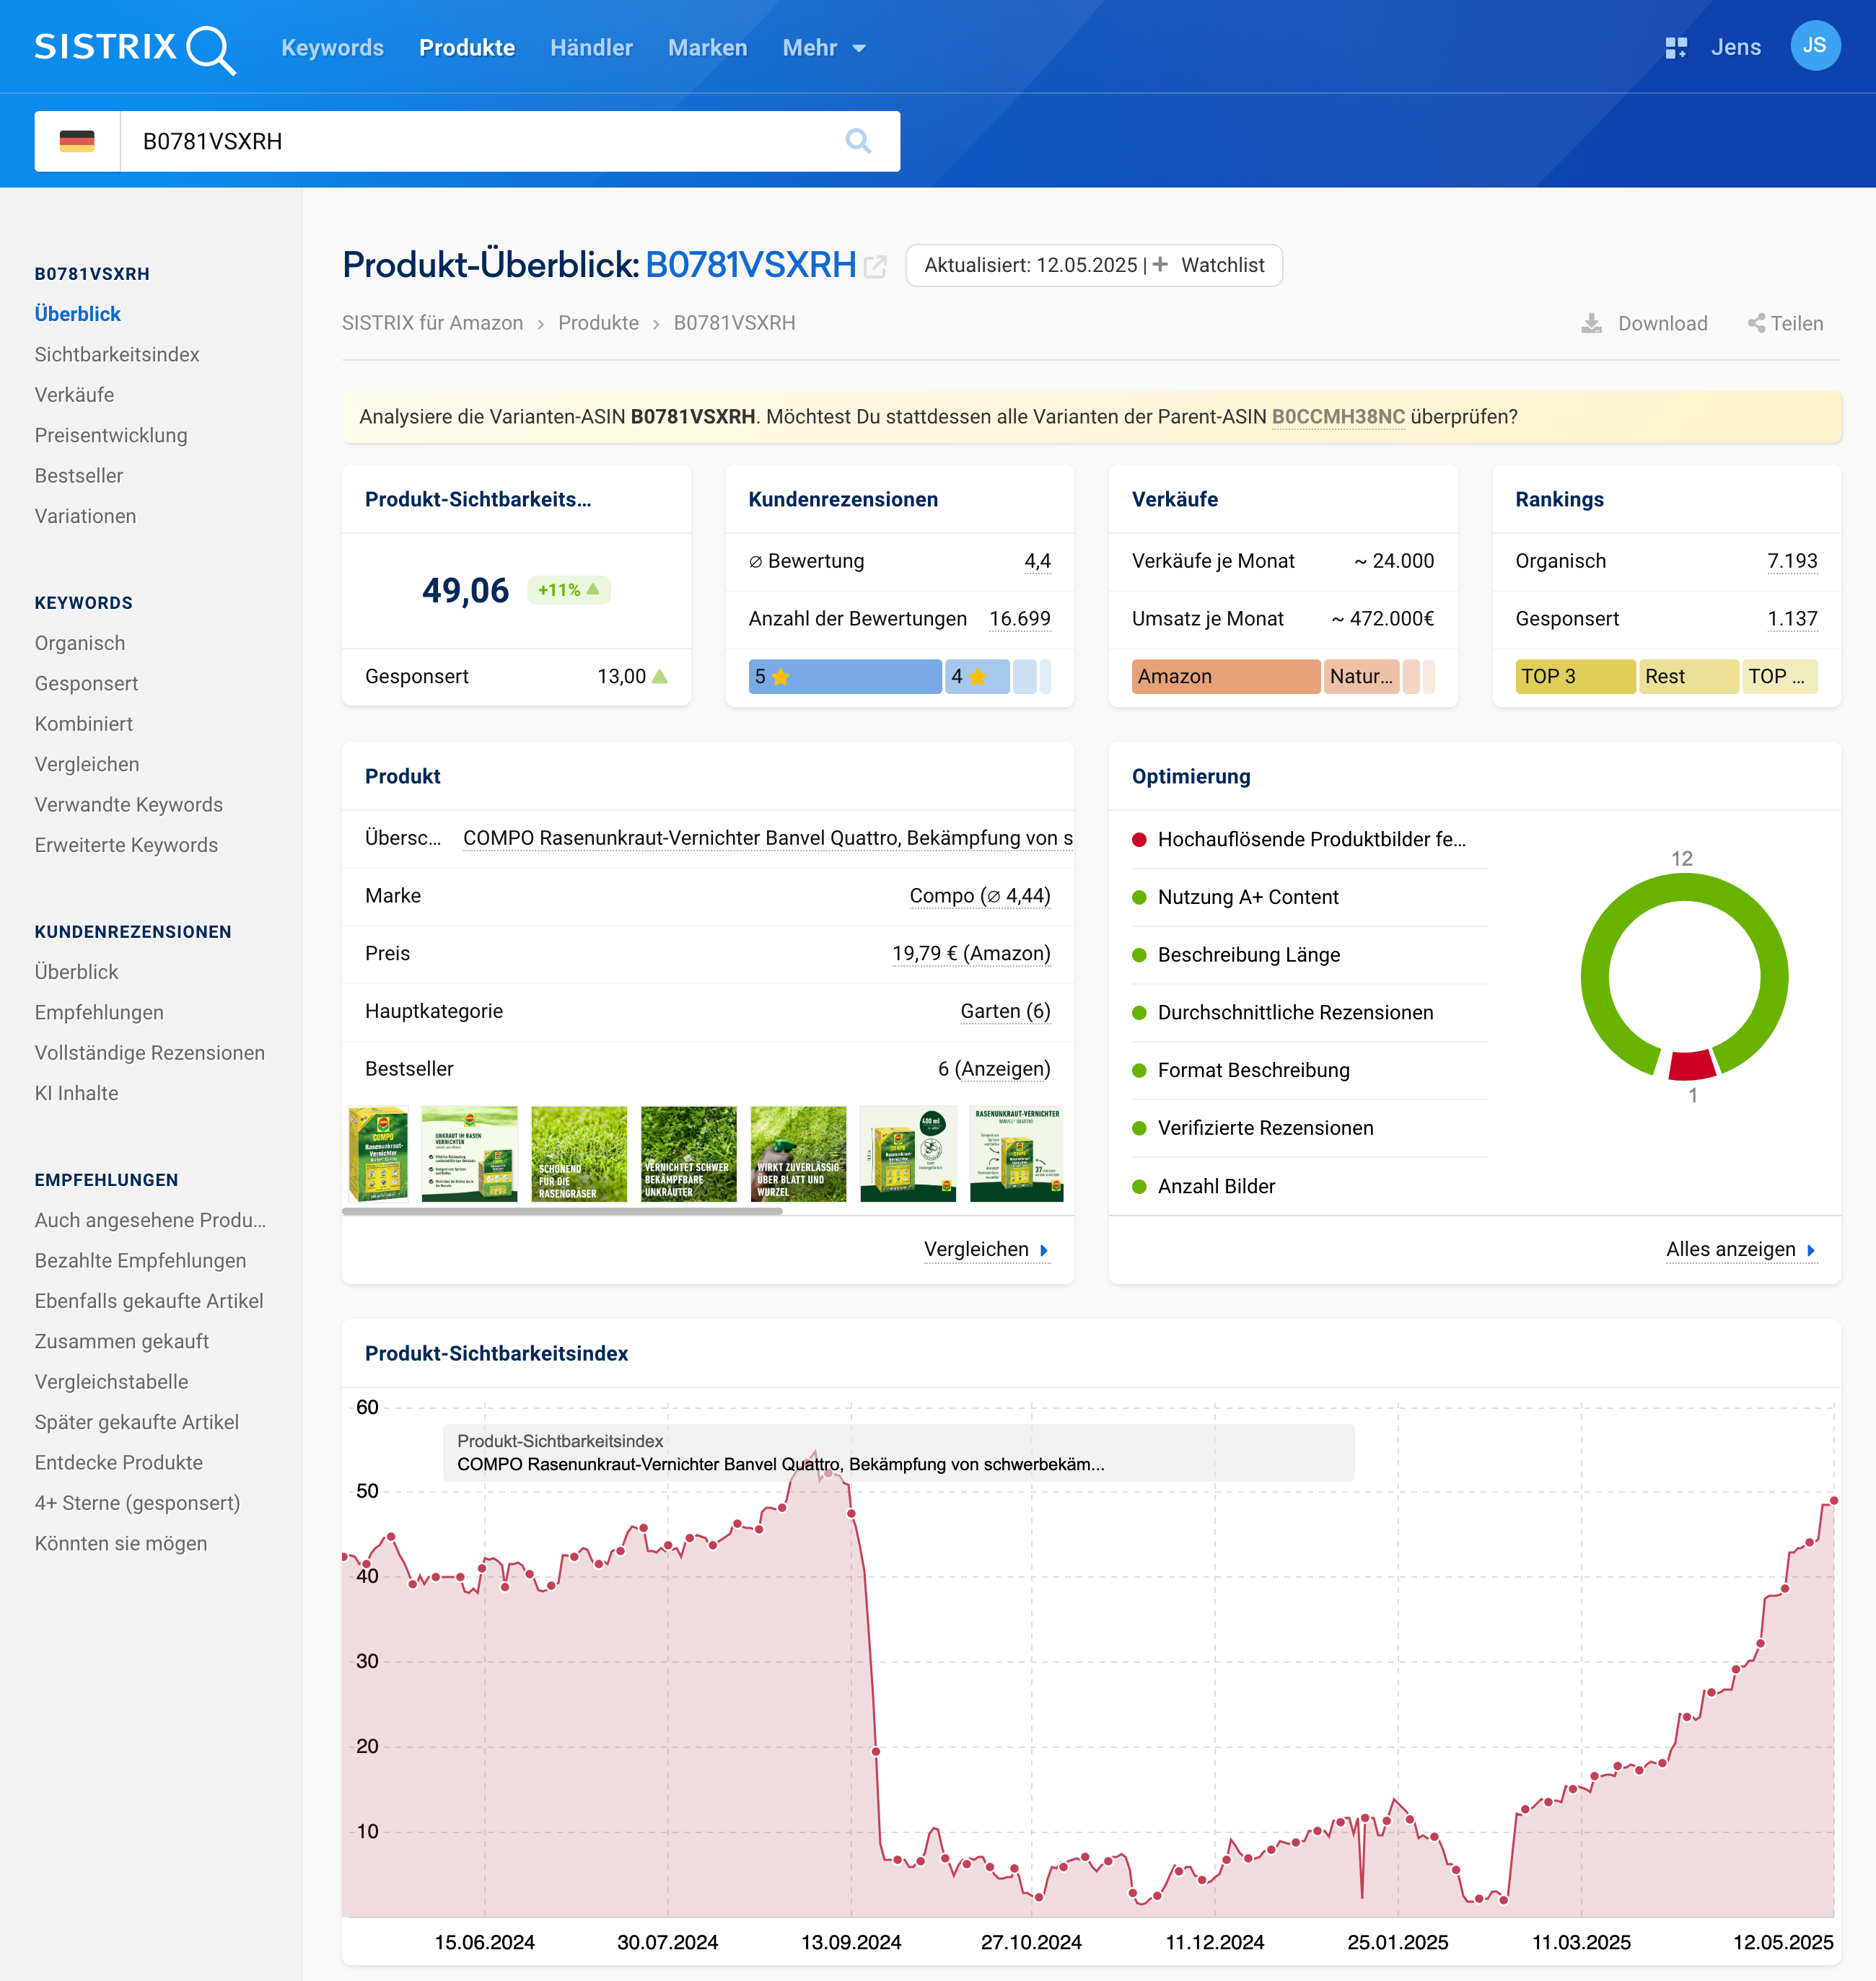The image size is (1876, 1981).
Task: Click the Teilen share icon
Action: [x=1756, y=323]
